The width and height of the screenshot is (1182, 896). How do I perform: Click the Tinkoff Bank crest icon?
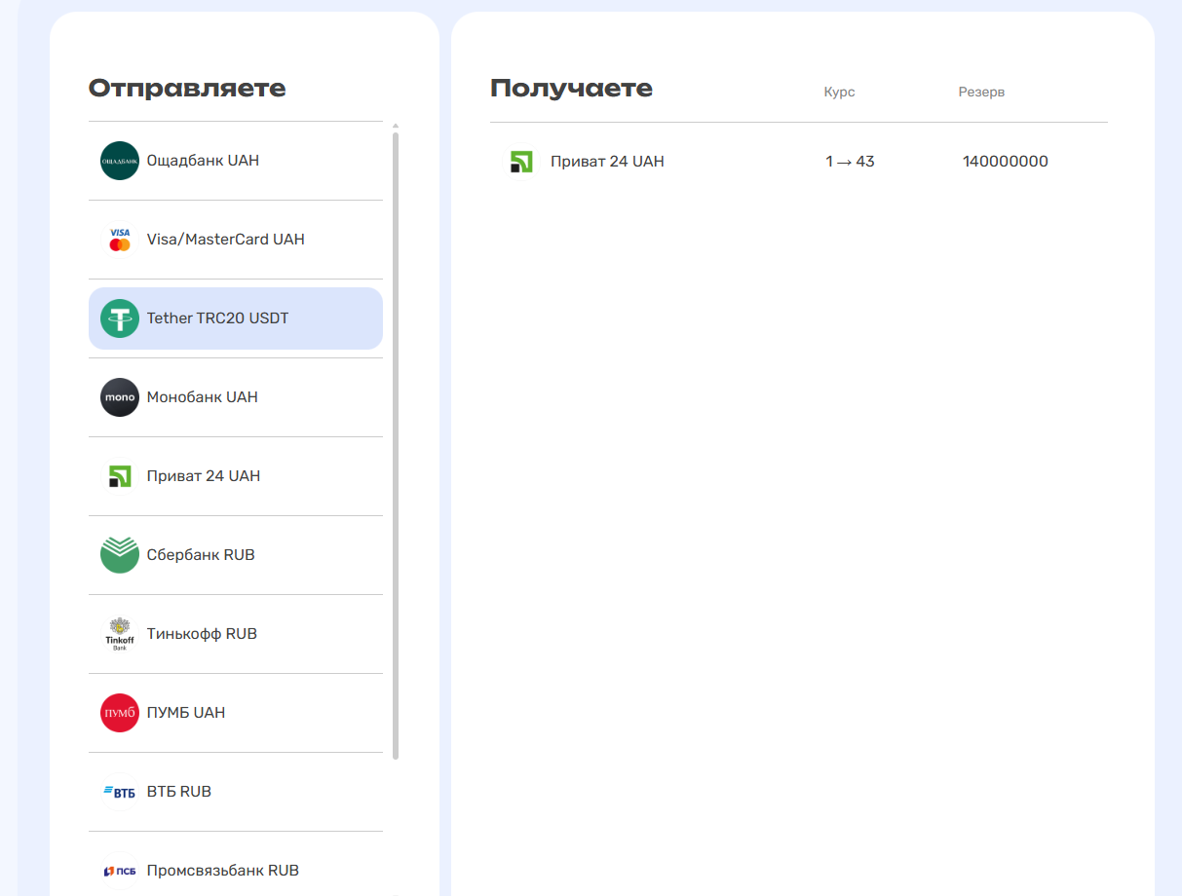pos(120,634)
